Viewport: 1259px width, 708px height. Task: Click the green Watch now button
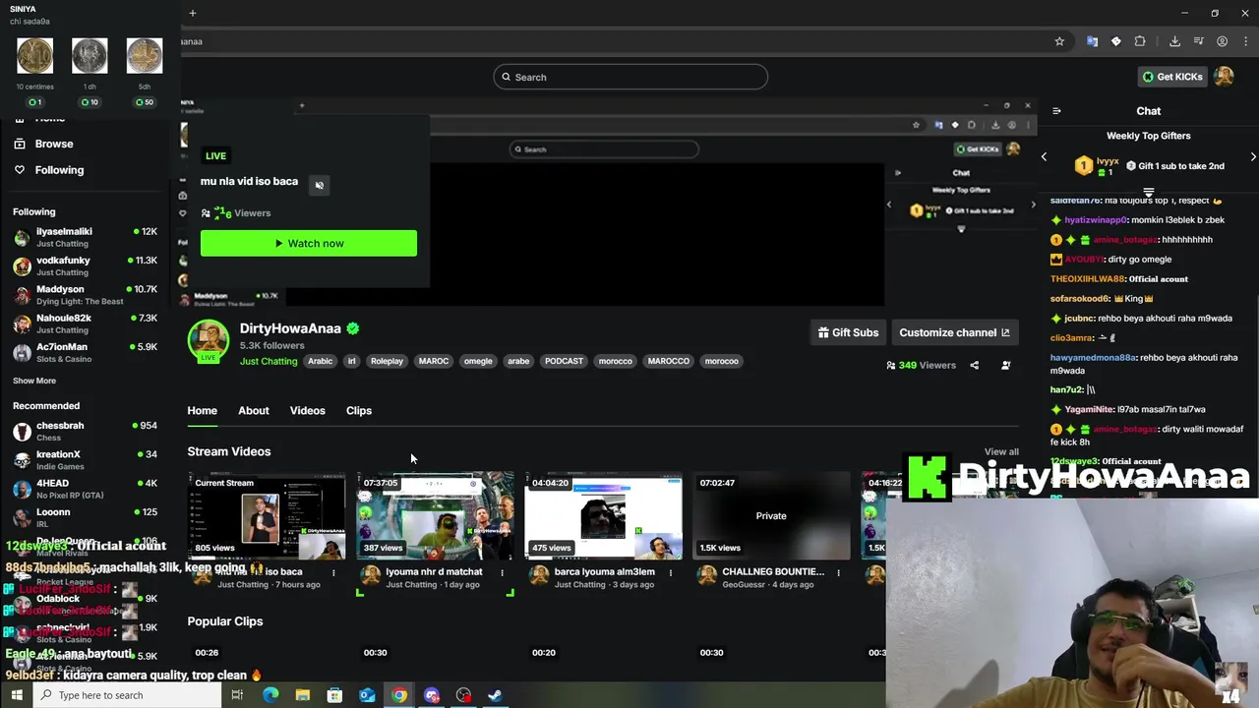309,243
